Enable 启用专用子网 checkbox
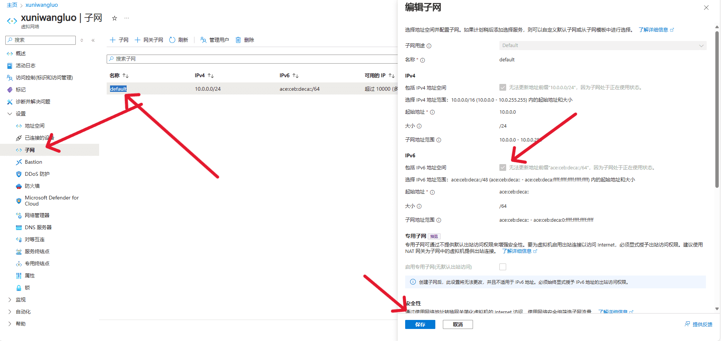This screenshot has width=721, height=341. click(x=503, y=266)
